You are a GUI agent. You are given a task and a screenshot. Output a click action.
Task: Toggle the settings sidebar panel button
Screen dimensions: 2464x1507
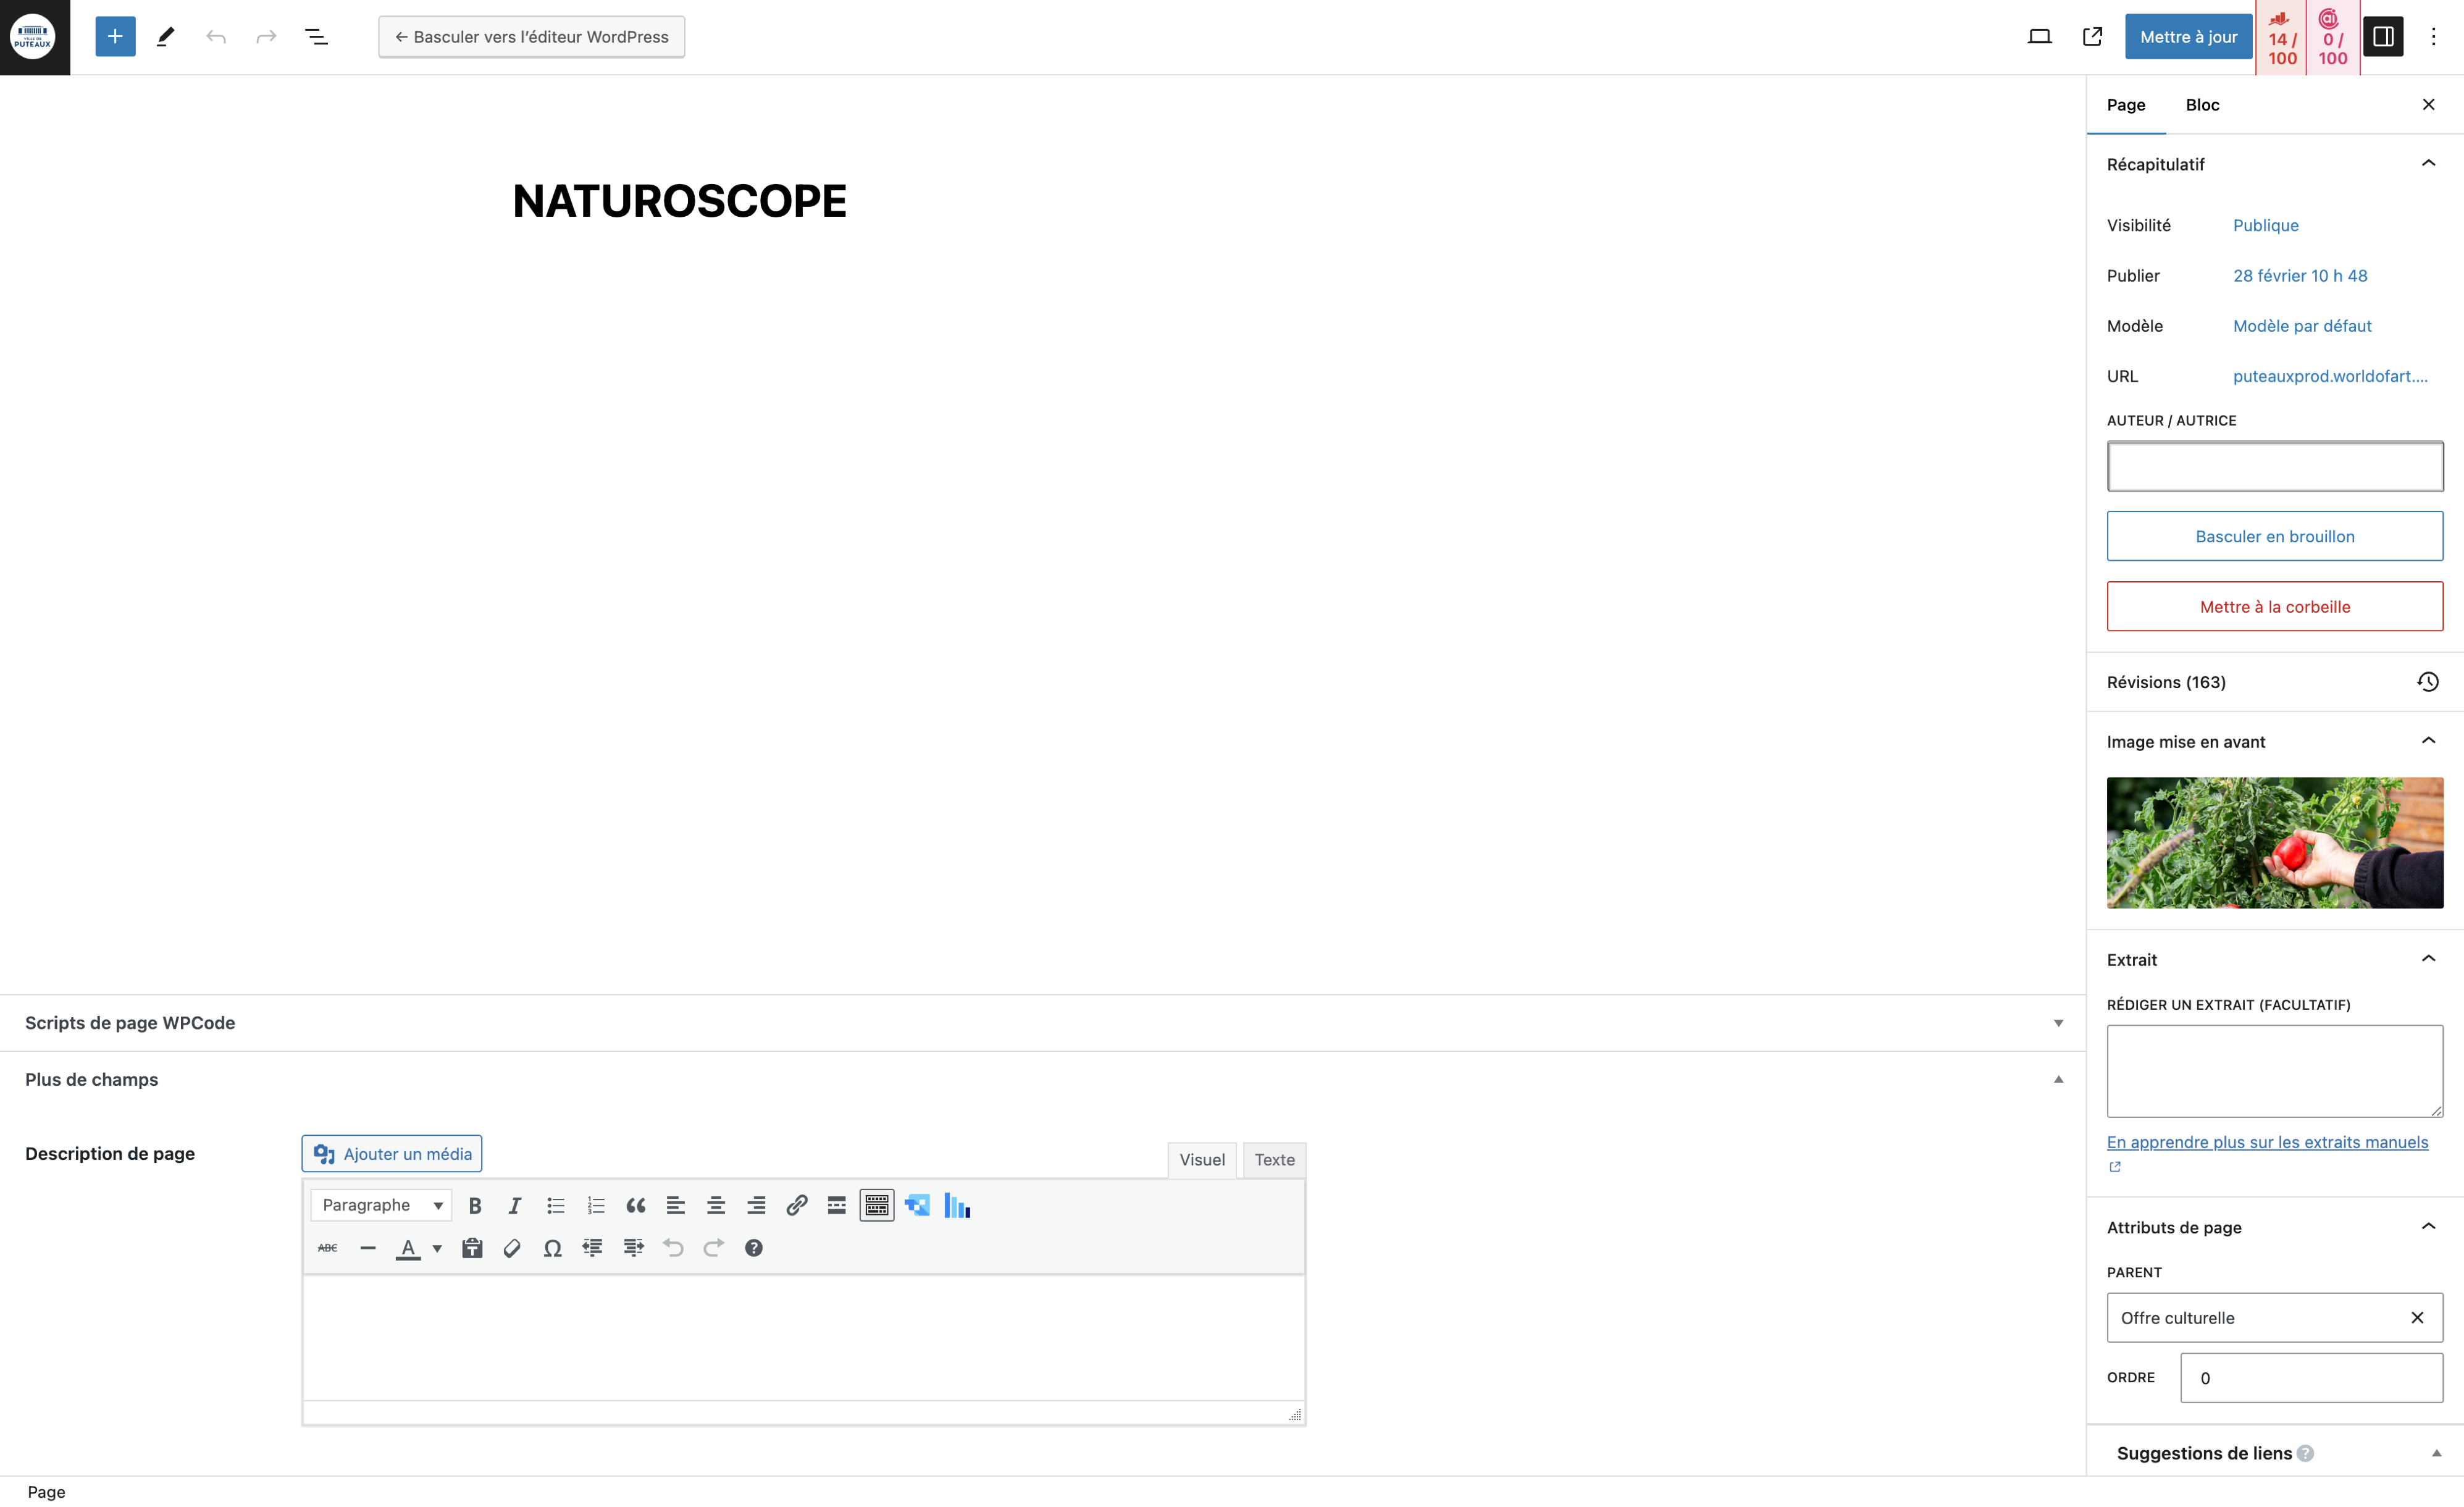2383,37
